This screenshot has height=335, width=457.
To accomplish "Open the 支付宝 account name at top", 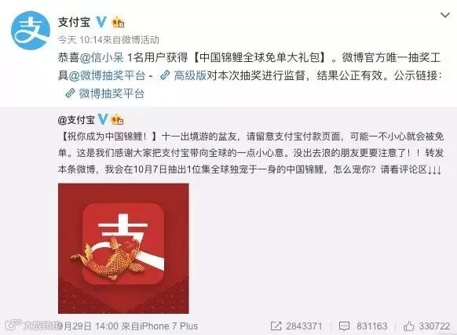I will point(74,22).
